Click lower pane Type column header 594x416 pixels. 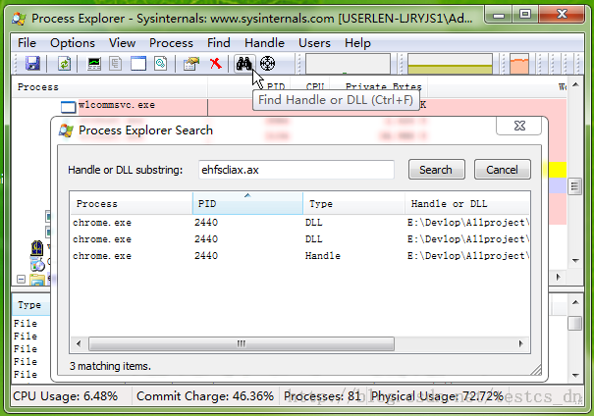click(x=29, y=305)
